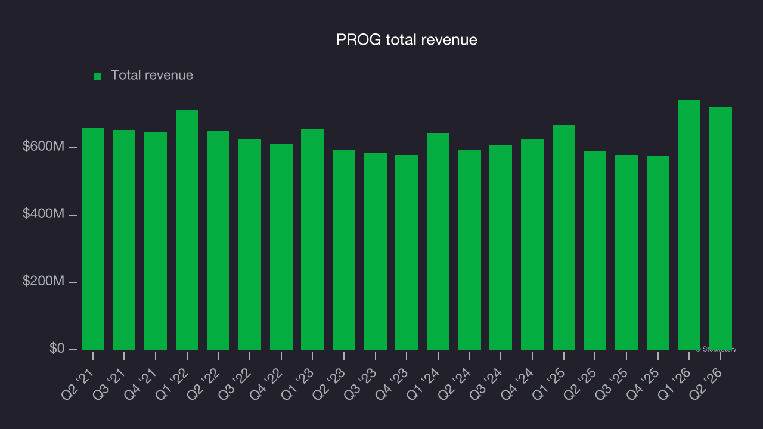Screen dimensions: 763x429
Task: Click the Q2 '25 revenue bar
Action: [595, 250]
